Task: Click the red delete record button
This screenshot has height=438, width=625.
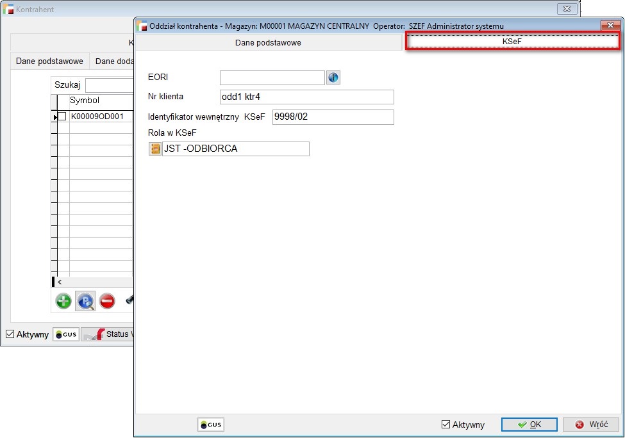Action: coord(107,301)
